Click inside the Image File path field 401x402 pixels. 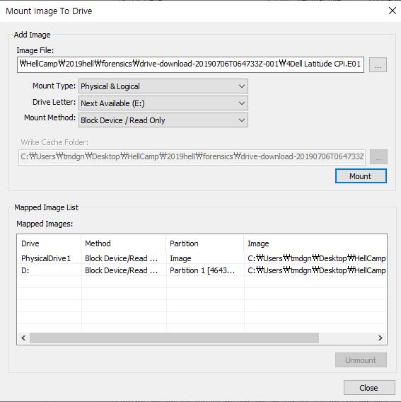tap(190, 64)
